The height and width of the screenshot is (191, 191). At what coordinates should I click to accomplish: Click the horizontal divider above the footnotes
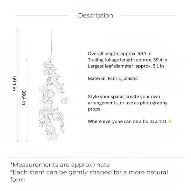pyautogui.click(x=95, y=157)
